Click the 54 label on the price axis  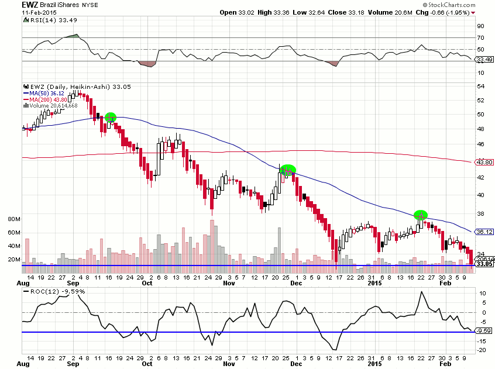(480, 87)
